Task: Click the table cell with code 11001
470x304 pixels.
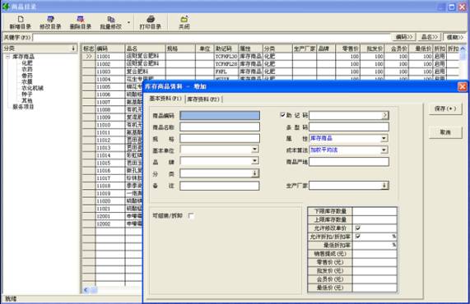Action: (x=110, y=56)
